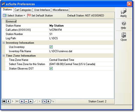Click the Time Zone Name label
The height and width of the screenshot is (112, 135).
tap(19, 60)
